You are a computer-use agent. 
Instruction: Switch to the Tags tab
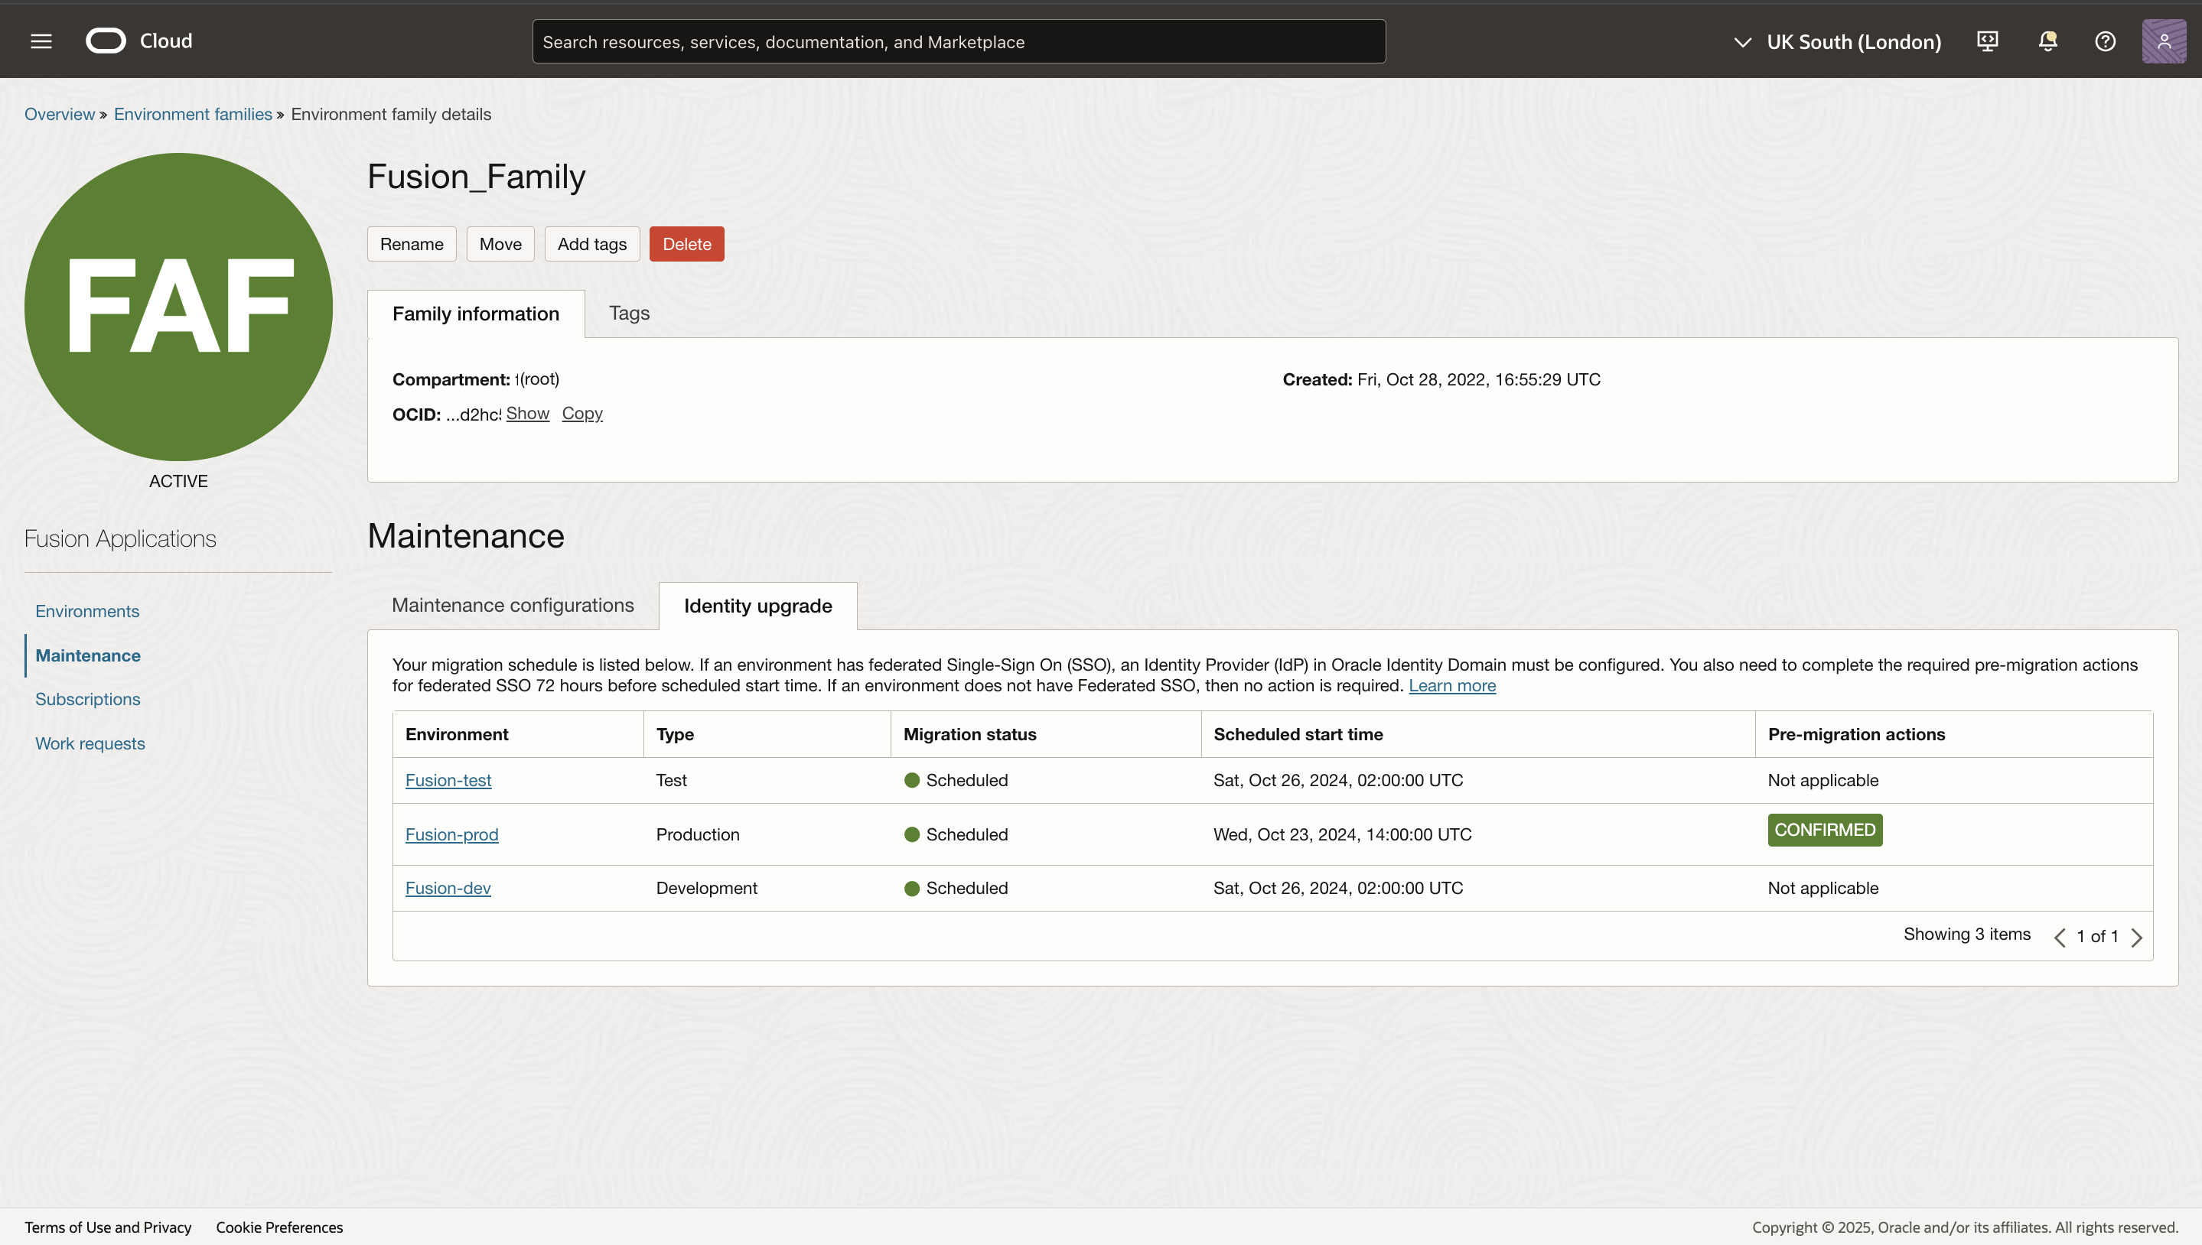pos(629,313)
